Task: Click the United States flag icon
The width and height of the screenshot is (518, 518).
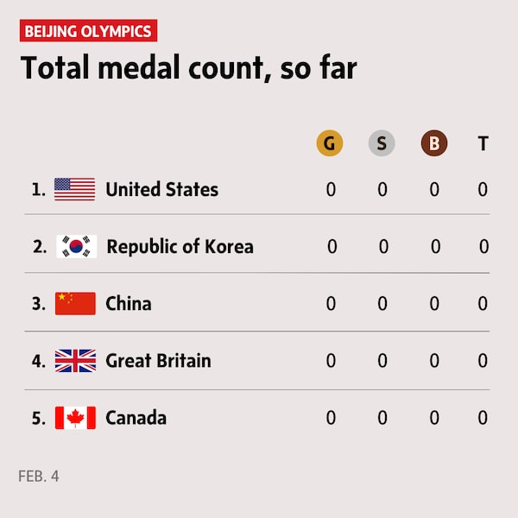Action: pos(74,189)
